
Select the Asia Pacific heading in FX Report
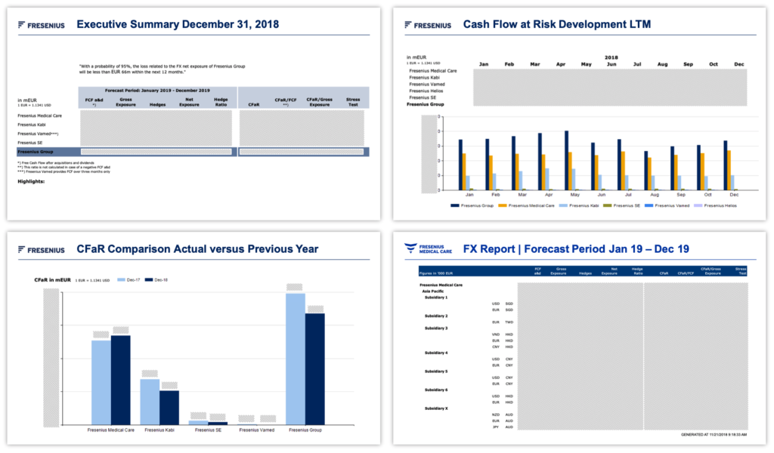(x=434, y=291)
